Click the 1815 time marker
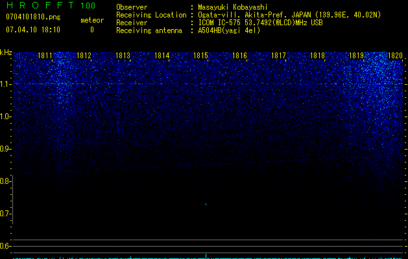Image resolution: width=408 pixels, height=259 pixels. pyautogui.click(x=200, y=56)
